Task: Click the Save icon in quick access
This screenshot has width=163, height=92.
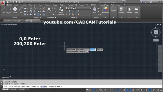Action: [14, 2]
